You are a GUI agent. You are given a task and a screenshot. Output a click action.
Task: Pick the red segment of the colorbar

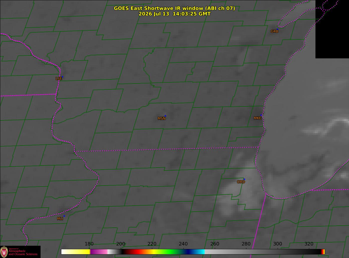click(x=136, y=252)
